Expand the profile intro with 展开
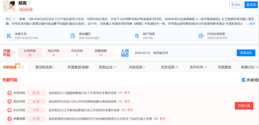 (x=252, y=24)
